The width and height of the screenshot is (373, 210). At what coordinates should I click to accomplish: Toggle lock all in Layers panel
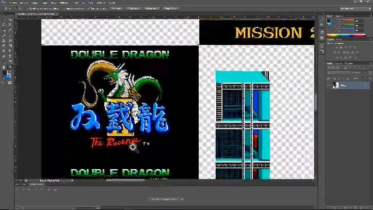347,78
